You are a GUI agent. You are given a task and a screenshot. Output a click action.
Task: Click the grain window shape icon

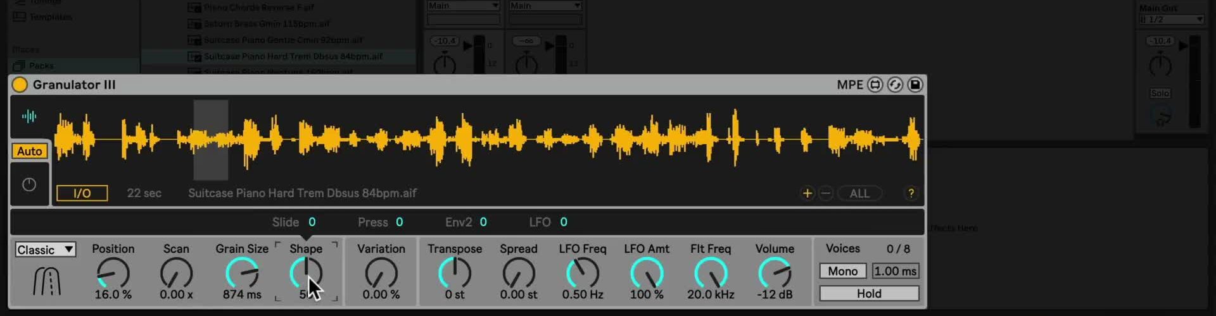click(46, 281)
